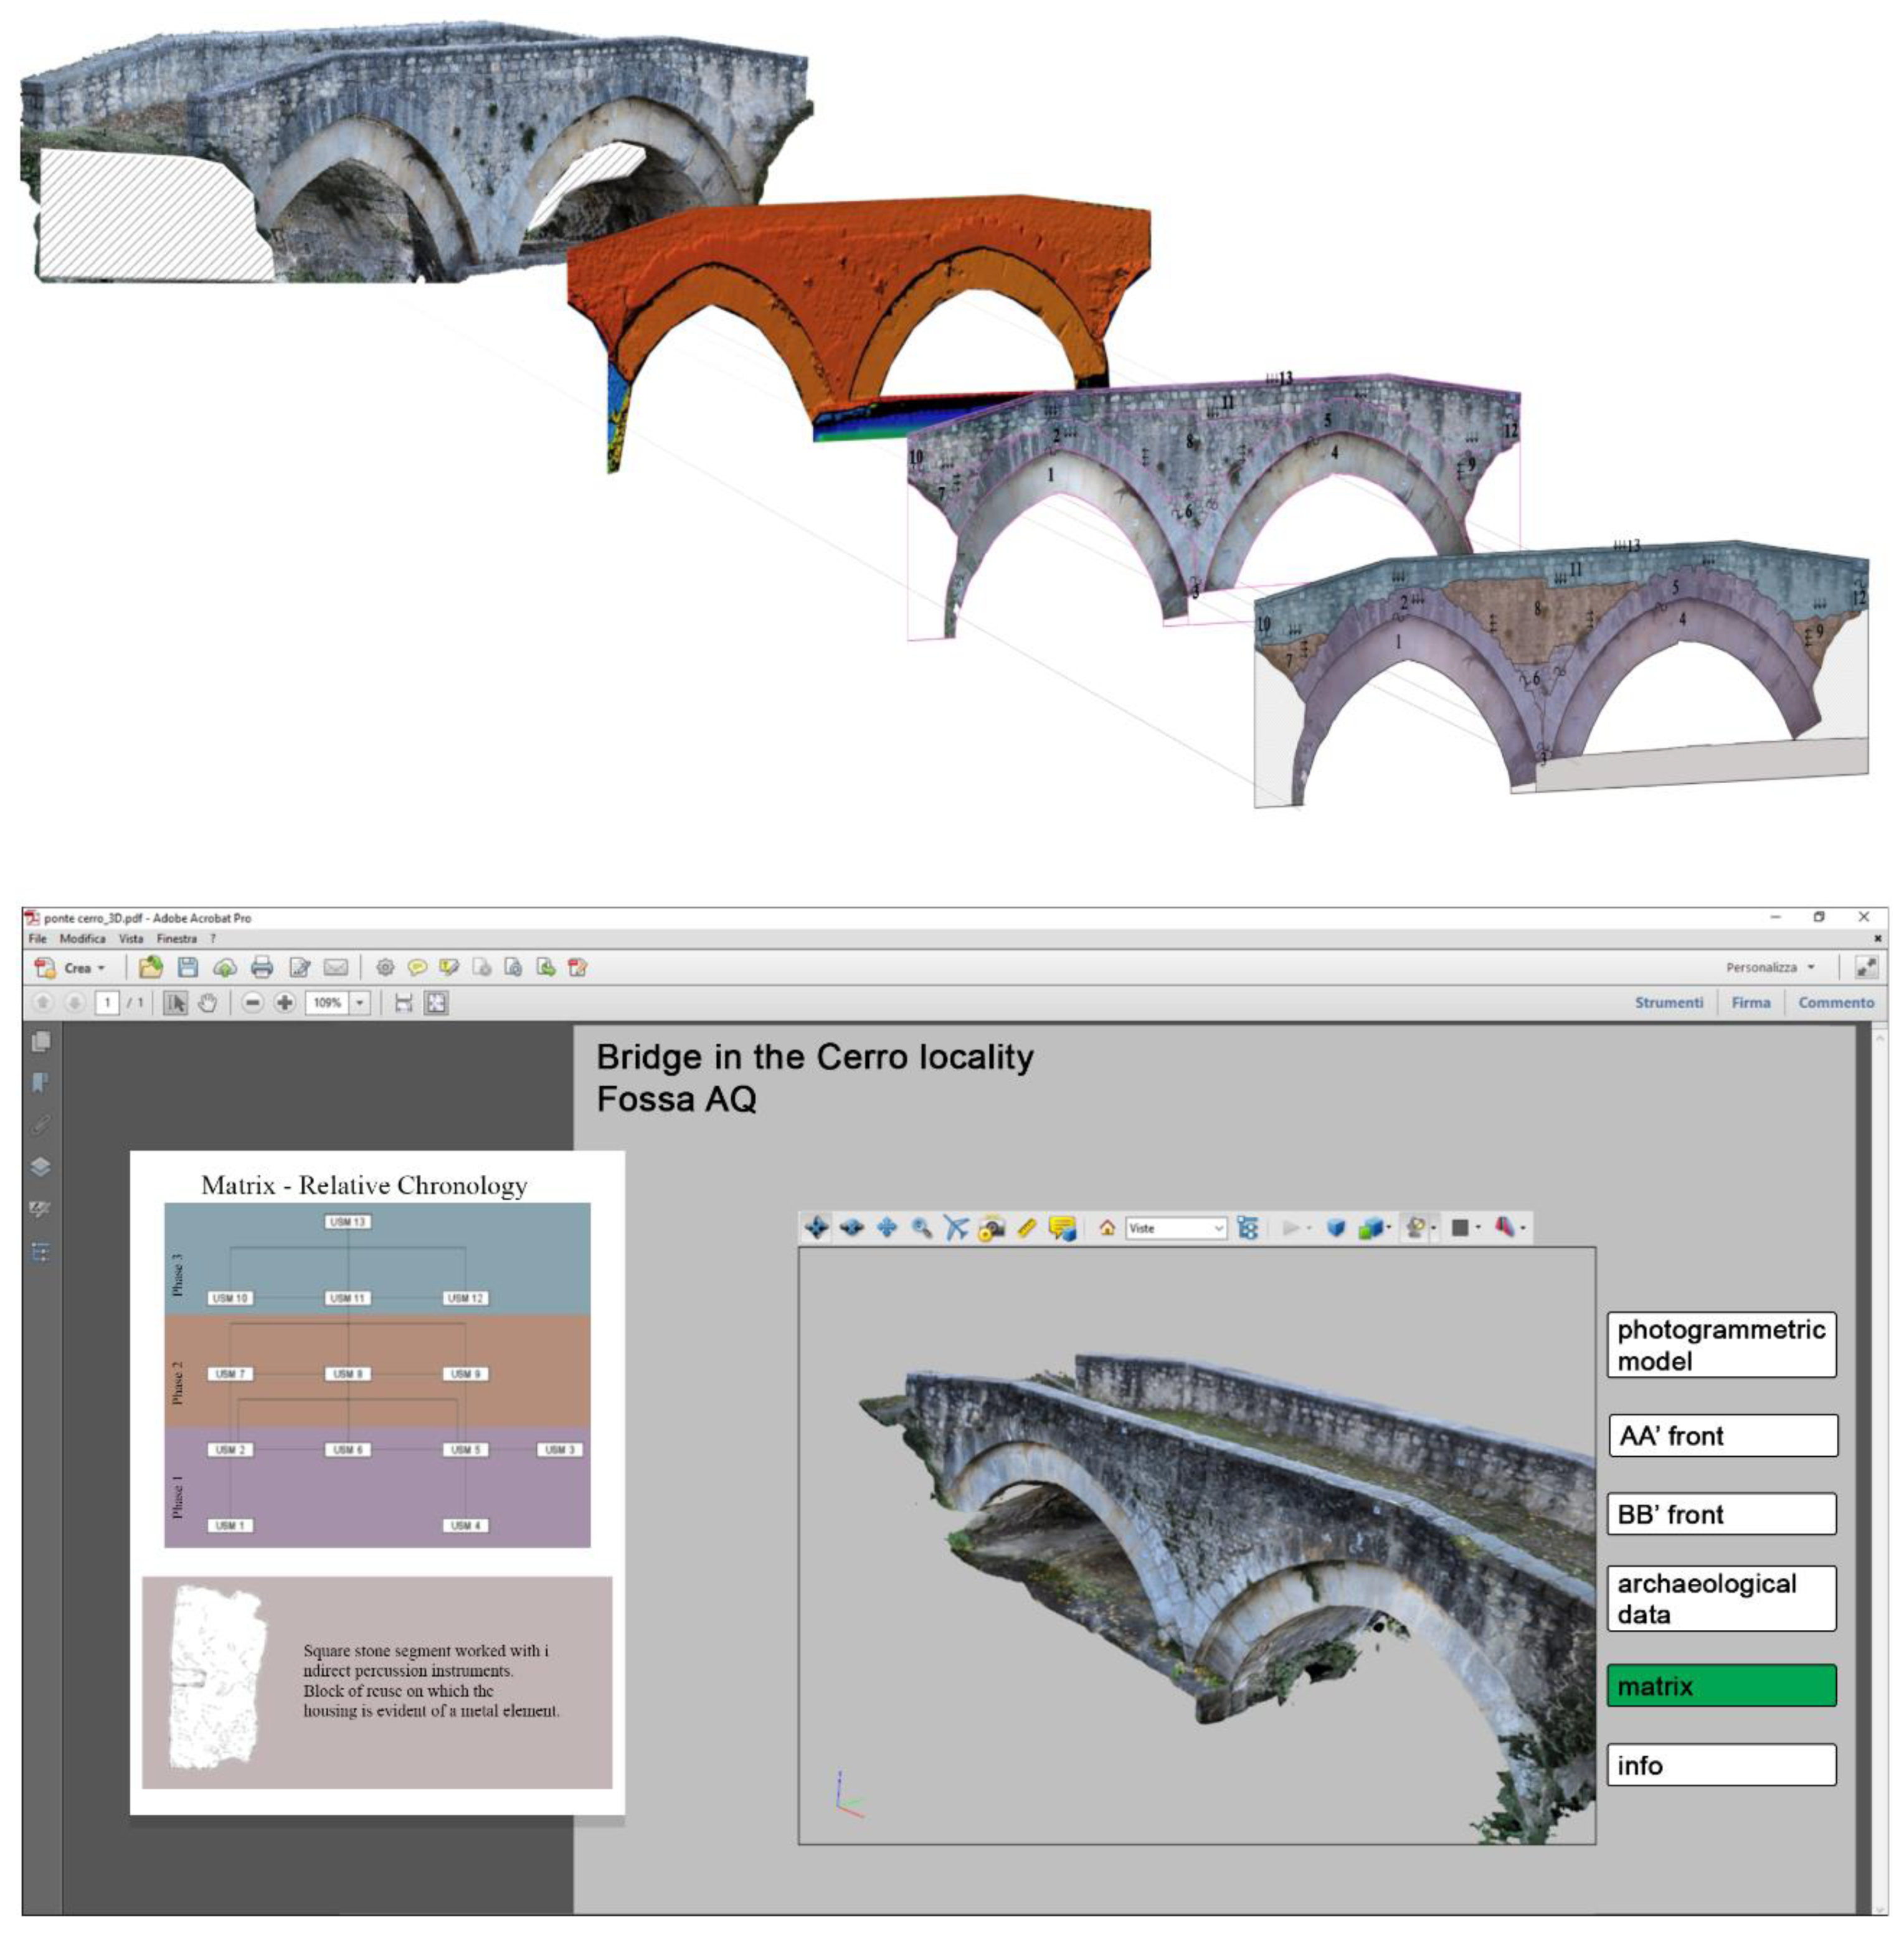The height and width of the screenshot is (1933, 1904).
Task: Activate the 3D Fly airplane tool
Action: point(956,1228)
